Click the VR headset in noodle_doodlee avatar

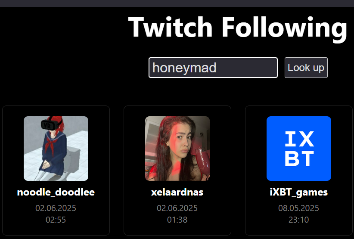tap(50, 125)
